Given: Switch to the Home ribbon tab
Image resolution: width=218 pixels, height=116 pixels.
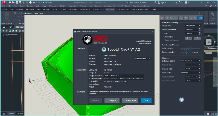Looking at the screenshot, I should [4, 10].
